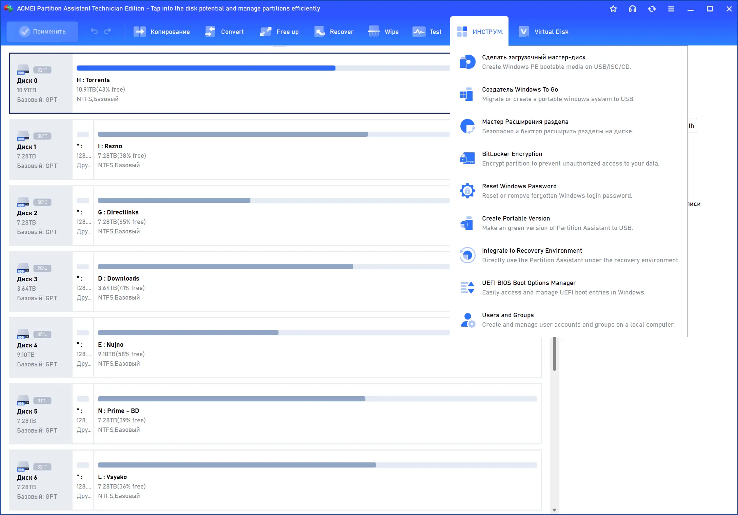
Task: Open the headset support icon
Action: [632, 9]
